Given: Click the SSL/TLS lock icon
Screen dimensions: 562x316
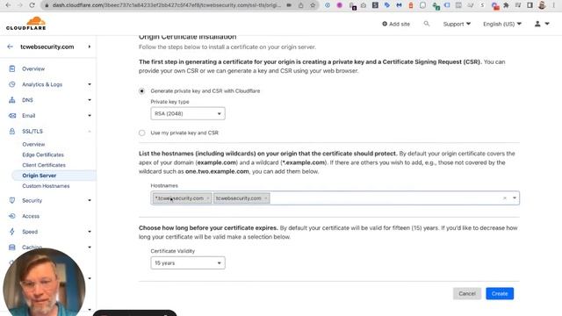Looking at the screenshot, I should (x=11, y=131).
